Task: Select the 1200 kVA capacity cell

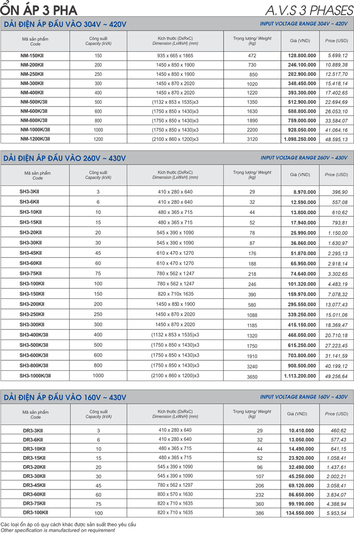Action: coord(98,138)
